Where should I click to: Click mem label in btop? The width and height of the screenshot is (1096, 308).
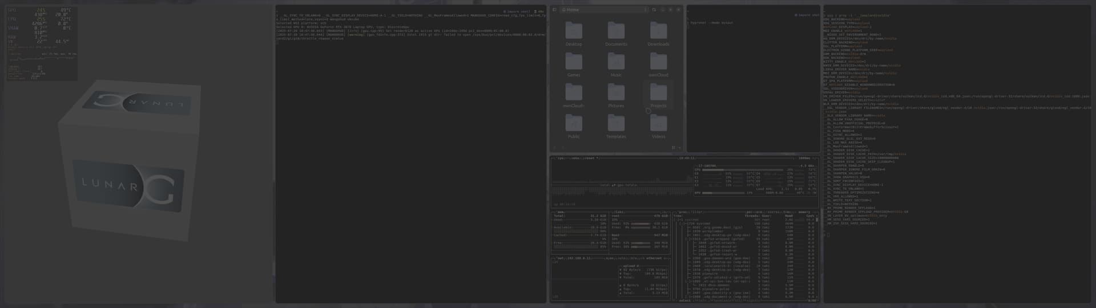coord(561,212)
